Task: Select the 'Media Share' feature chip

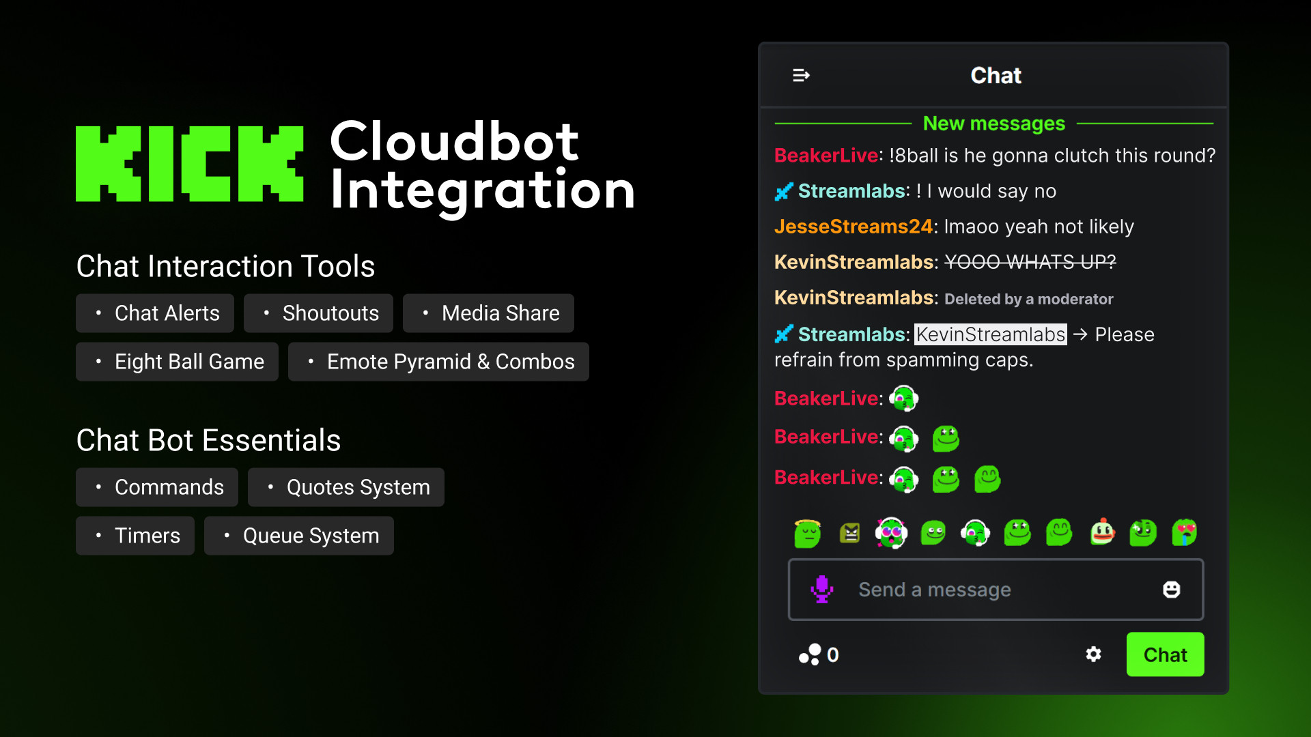Action: 488,313
